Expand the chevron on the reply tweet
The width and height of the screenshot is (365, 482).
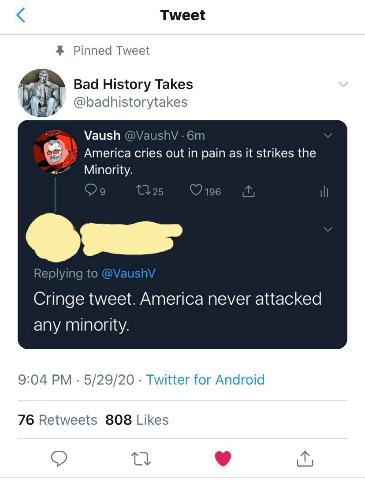point(328,229)
